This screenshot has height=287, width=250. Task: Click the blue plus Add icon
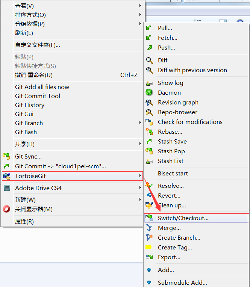click(149, 270)
